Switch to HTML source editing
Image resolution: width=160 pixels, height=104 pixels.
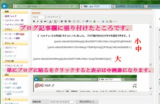[90, 21]
